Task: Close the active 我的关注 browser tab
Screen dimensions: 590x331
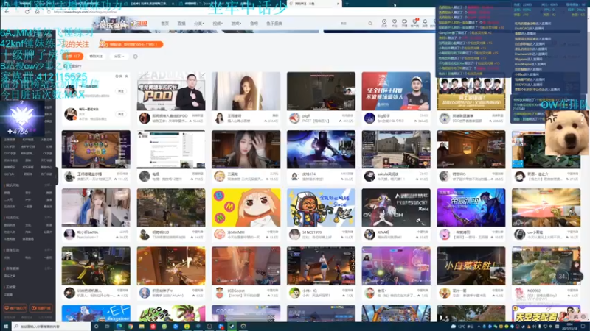Action: pos(338,4)
